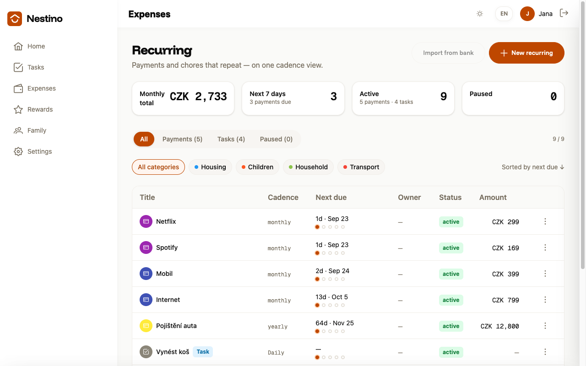Click the Spotify payment icon
Image resolution: width=586 pixels, height=366 pixels.
pos(146,248)
